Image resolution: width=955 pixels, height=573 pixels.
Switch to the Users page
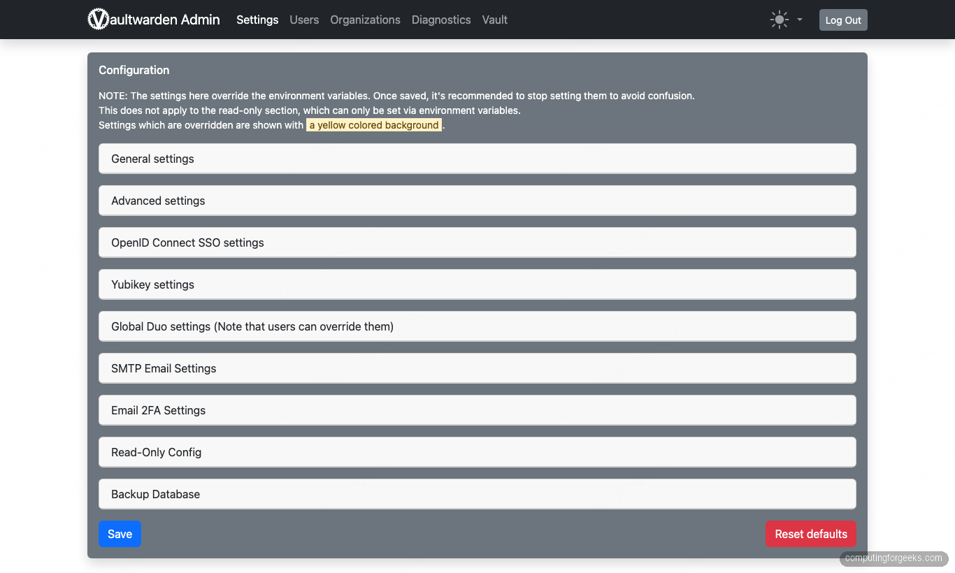(x=304, y=20)
